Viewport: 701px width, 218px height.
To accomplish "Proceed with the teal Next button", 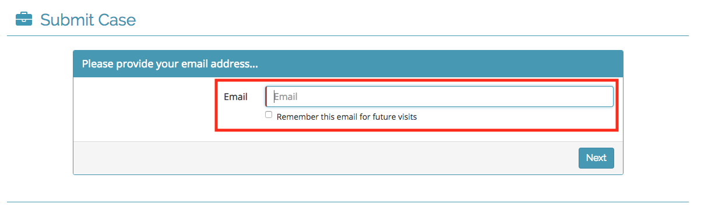I will tap(596, 158).
